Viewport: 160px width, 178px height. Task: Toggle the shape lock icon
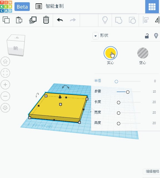[x=147, y=36]
